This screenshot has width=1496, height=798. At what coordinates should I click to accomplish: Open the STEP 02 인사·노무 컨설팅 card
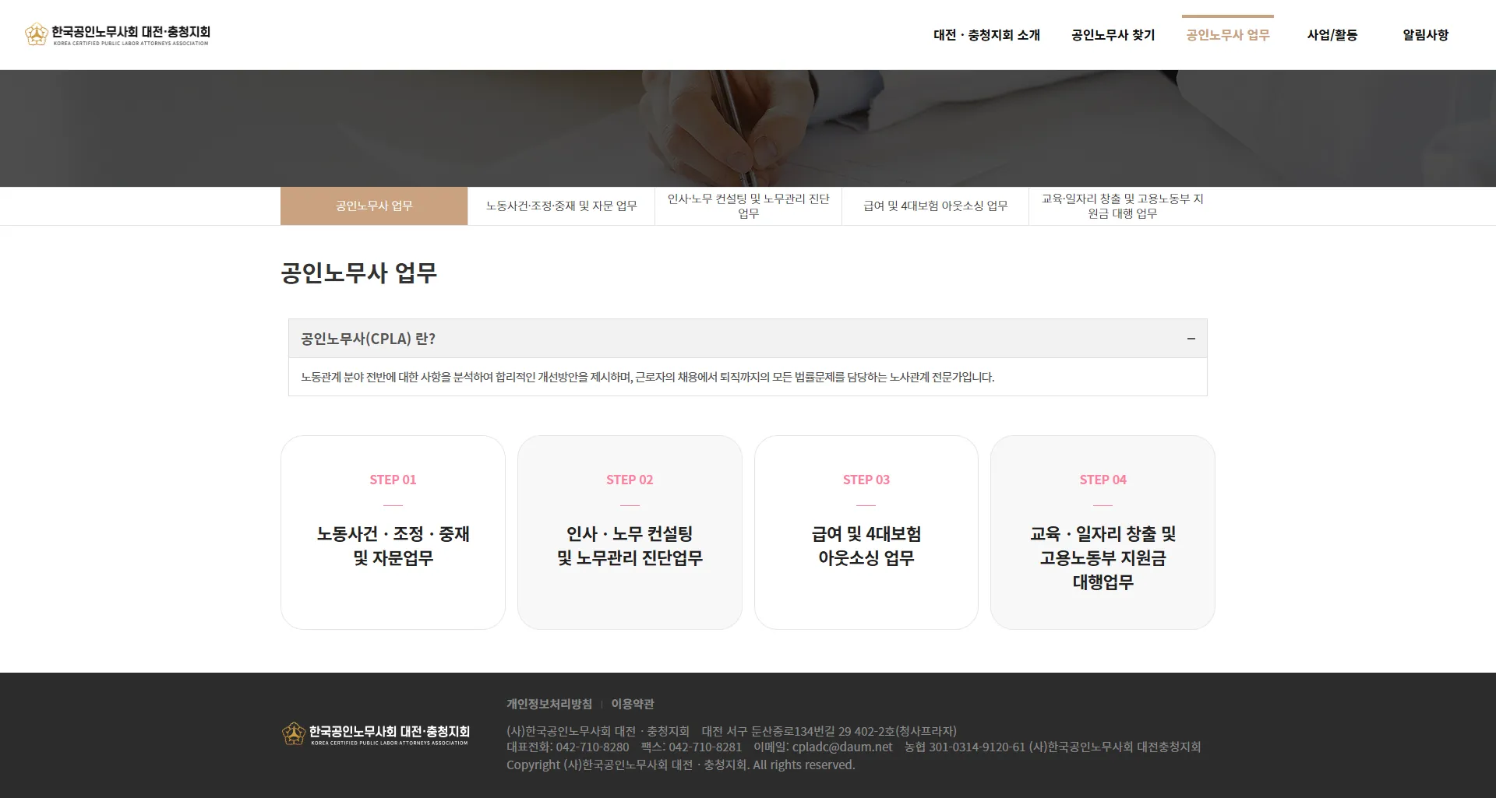click(630, 533)
